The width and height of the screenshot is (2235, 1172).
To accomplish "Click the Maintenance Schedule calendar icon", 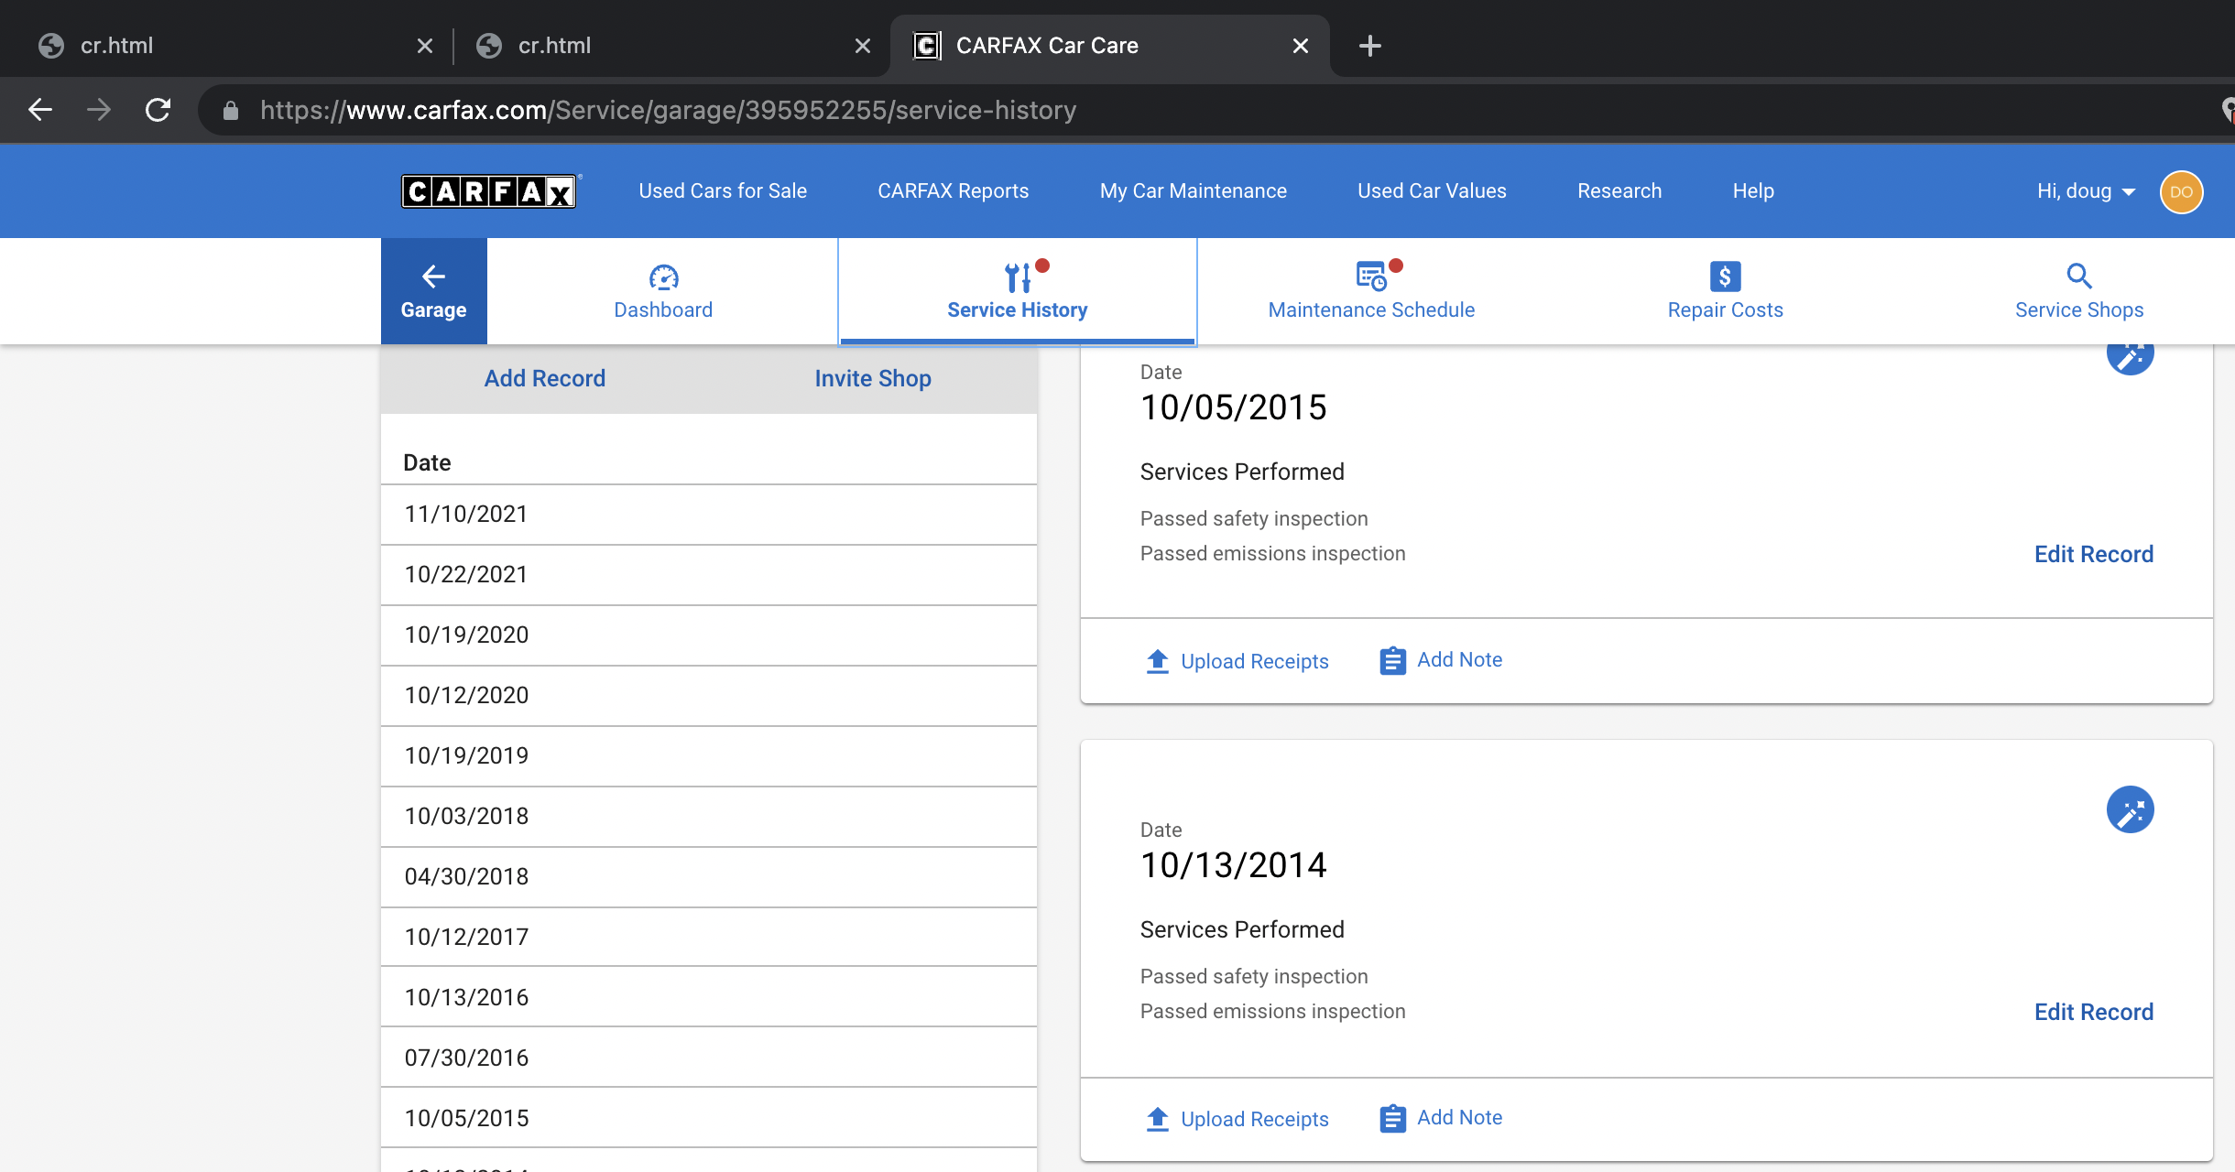I will (1371, 276).
